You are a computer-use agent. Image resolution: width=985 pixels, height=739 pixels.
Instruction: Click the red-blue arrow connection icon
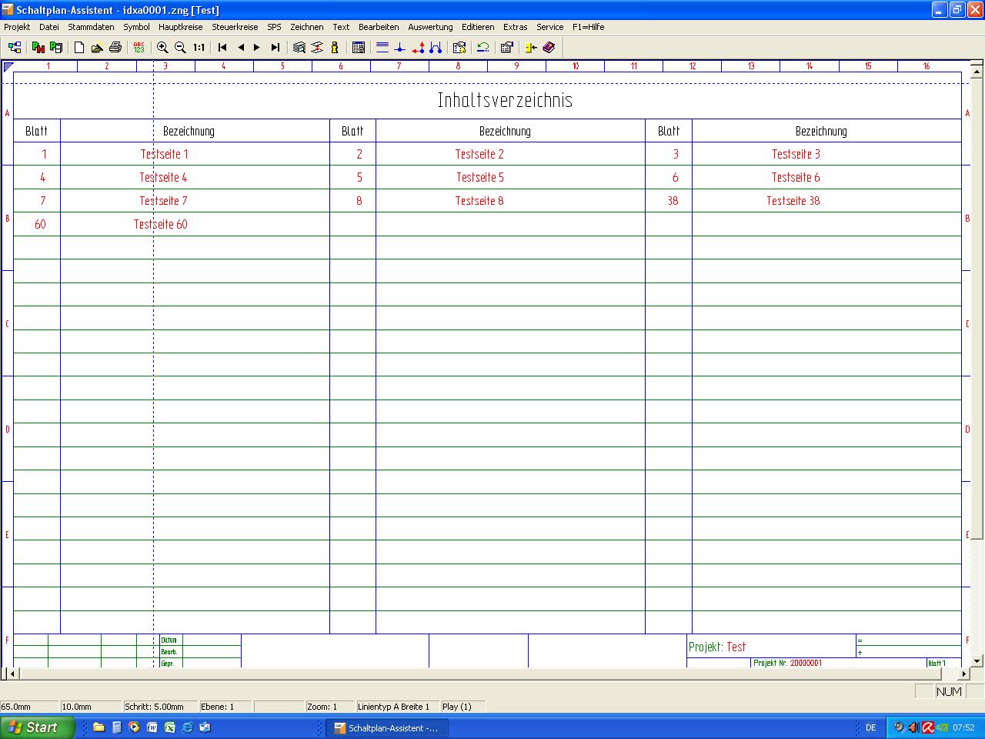[418, 48]
